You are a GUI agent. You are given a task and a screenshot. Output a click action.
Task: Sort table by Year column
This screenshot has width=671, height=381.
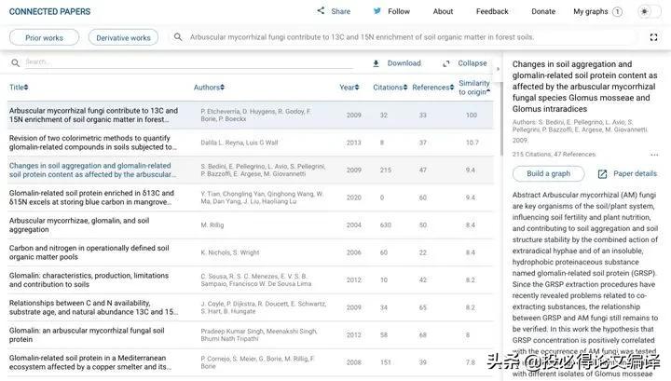point(349,88)
